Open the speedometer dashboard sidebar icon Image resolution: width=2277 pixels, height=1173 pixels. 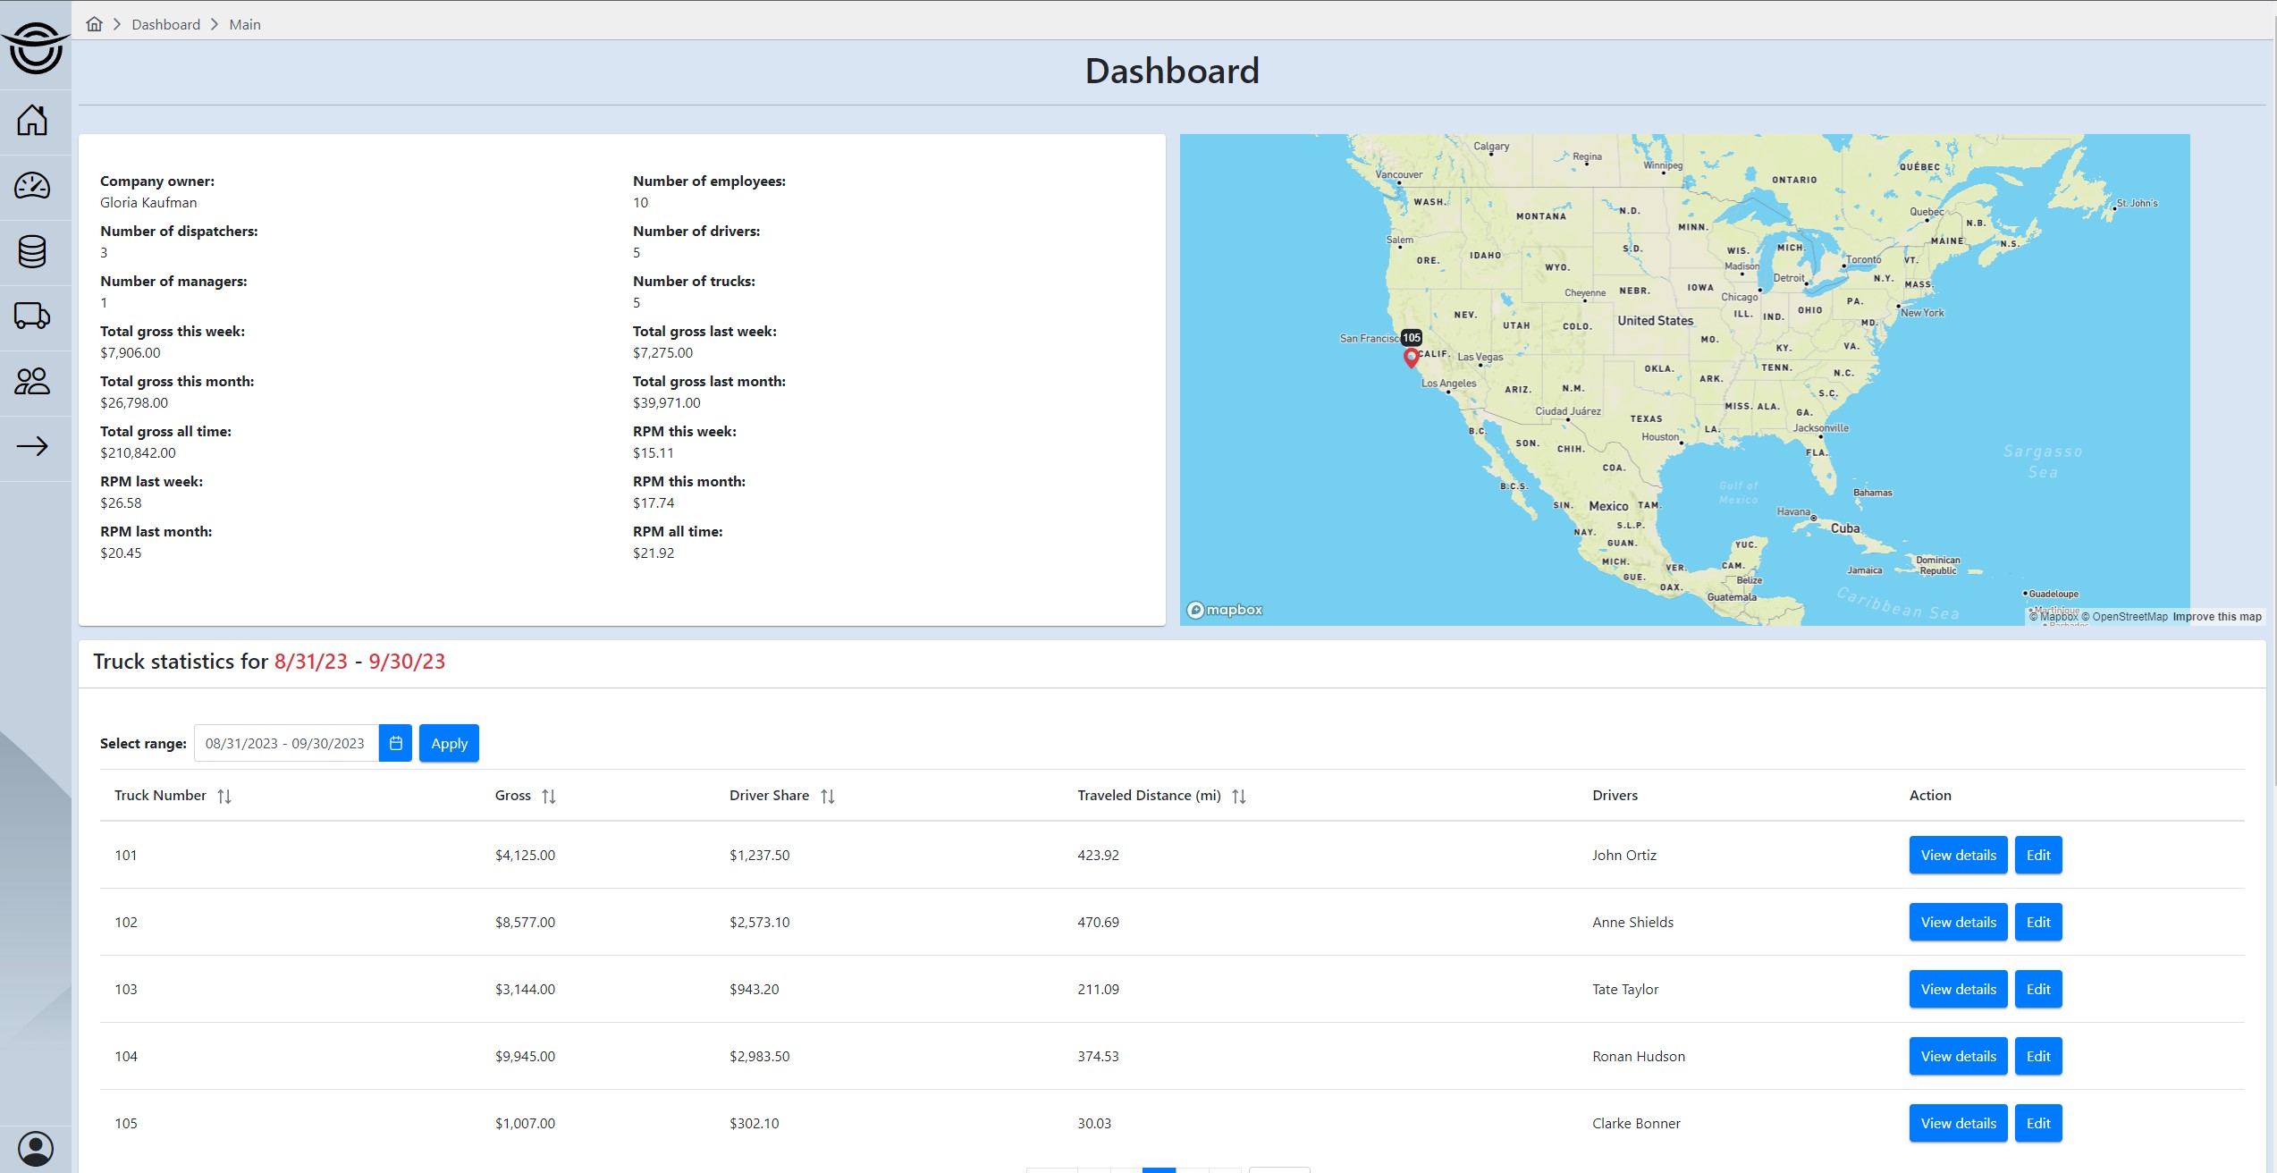(32, 186)
